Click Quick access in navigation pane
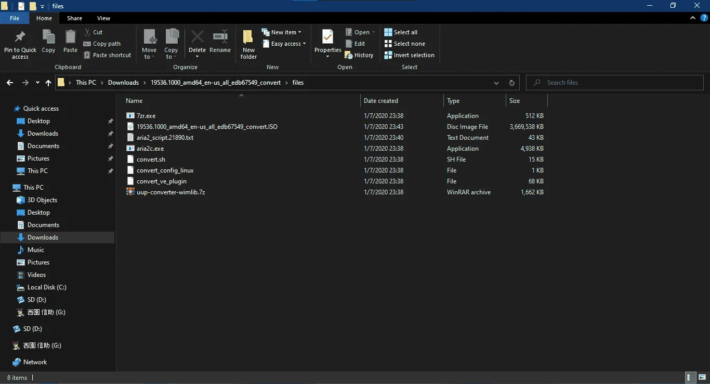 tap(41, 109)
